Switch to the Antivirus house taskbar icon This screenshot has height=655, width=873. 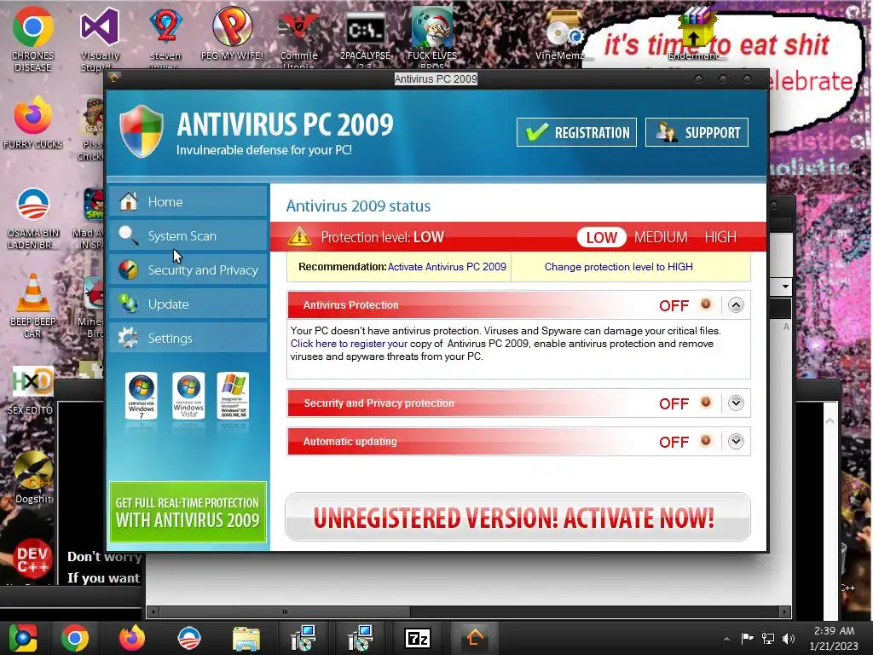pos(475,638)
